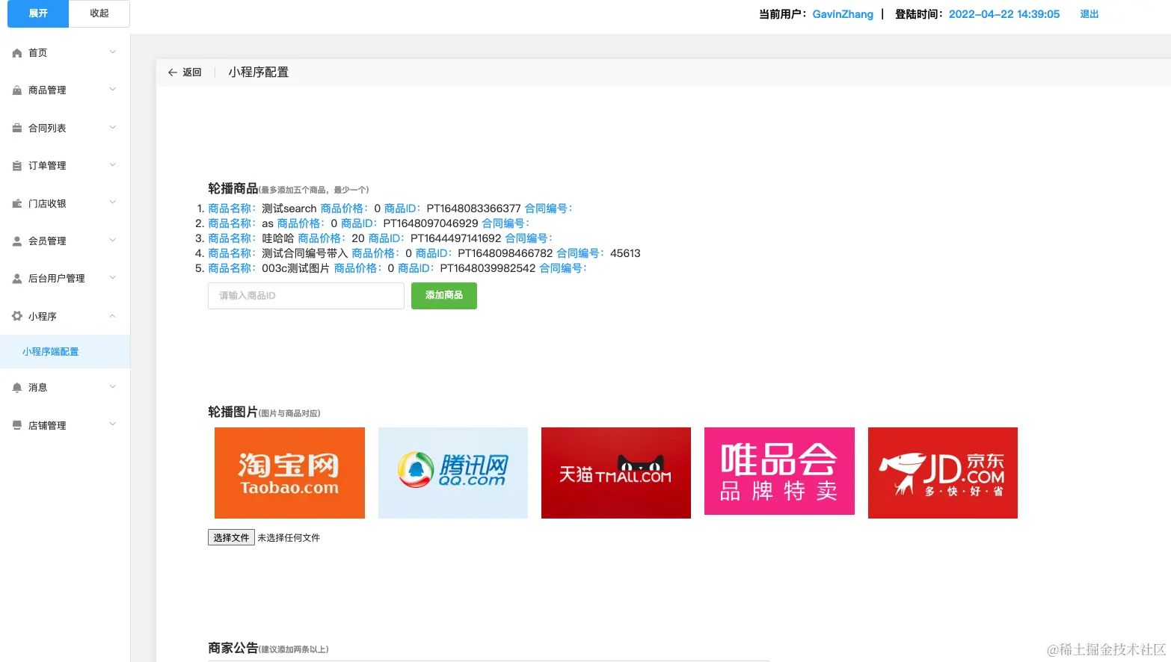Click the shop icon beside 店铺管理

point(17,425)
